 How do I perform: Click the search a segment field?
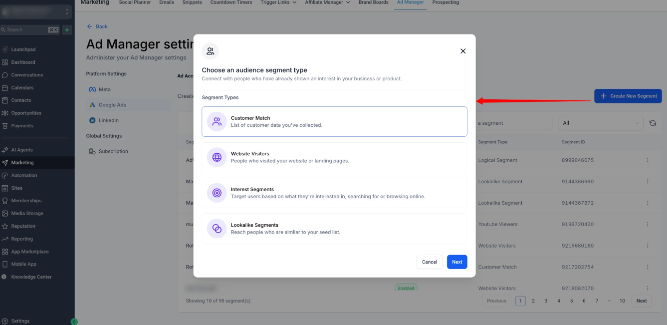514,123
